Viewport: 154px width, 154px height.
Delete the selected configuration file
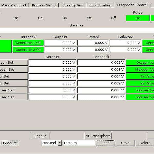145,143
